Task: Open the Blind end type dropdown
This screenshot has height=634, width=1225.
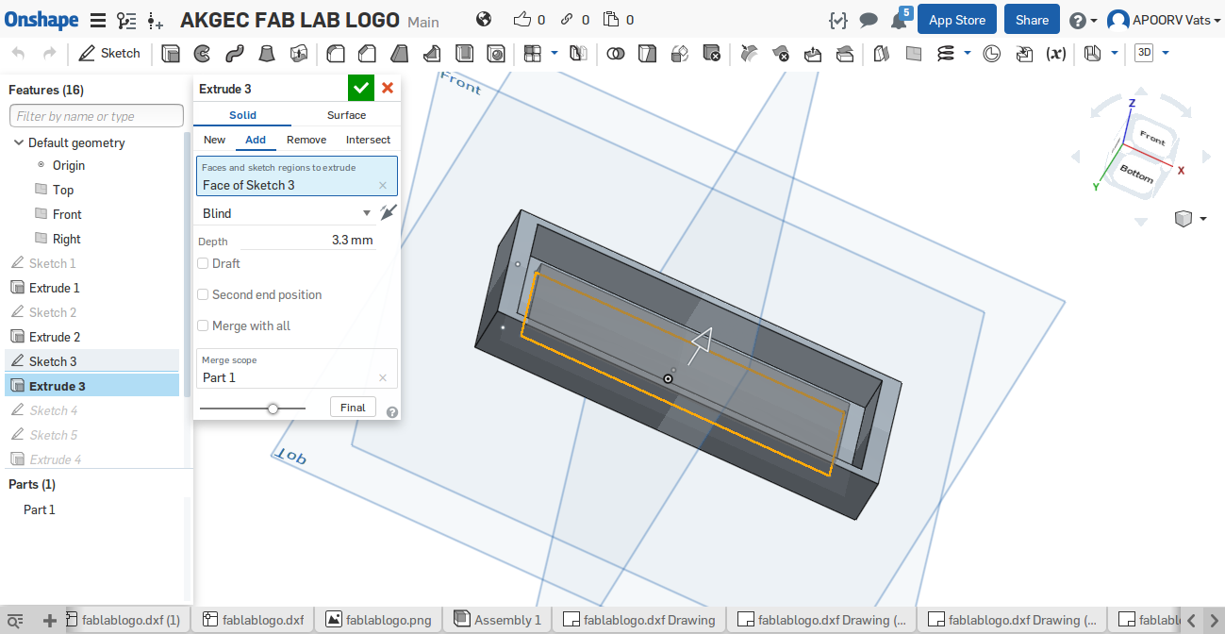Action: click(x=287, y=213)
